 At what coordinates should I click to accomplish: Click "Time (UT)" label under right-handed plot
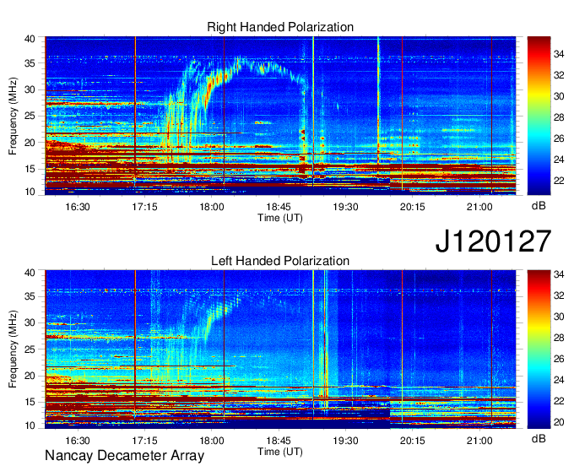click(x=280, y=218)
